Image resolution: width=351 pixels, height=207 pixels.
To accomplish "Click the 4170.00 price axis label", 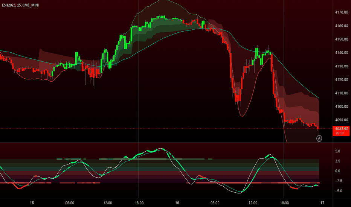I will [x=341, y=12].
